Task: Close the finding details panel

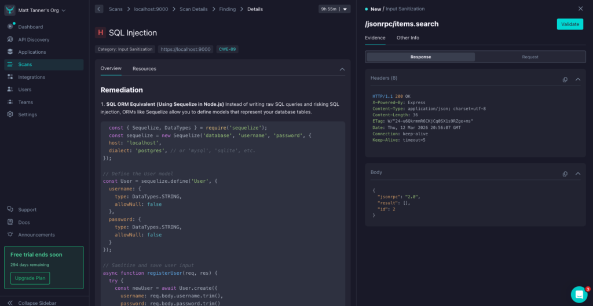Action: coord(580,9)
